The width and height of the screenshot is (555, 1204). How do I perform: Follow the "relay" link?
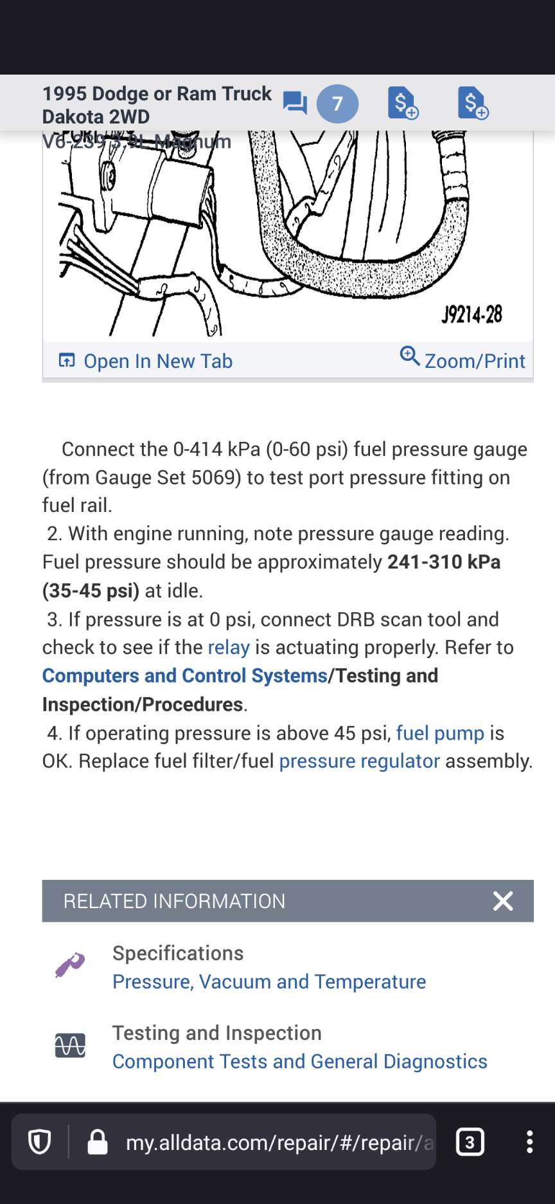point(229,648)
